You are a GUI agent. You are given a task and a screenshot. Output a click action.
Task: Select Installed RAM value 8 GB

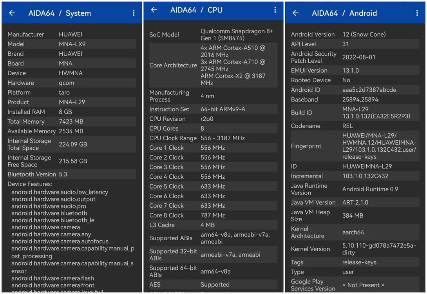(x=65, y=112)
